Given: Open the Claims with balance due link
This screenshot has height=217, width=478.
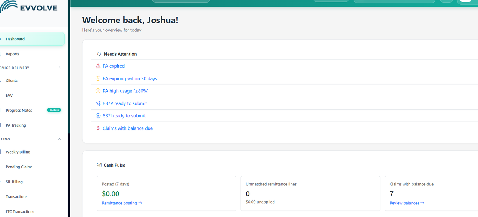Looking at the screenshot, I should pos(128,128).
